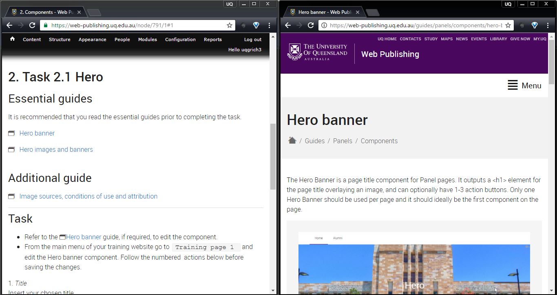
Task: Click the blue diamond extension icon in right window
Action: click(535, 25)
